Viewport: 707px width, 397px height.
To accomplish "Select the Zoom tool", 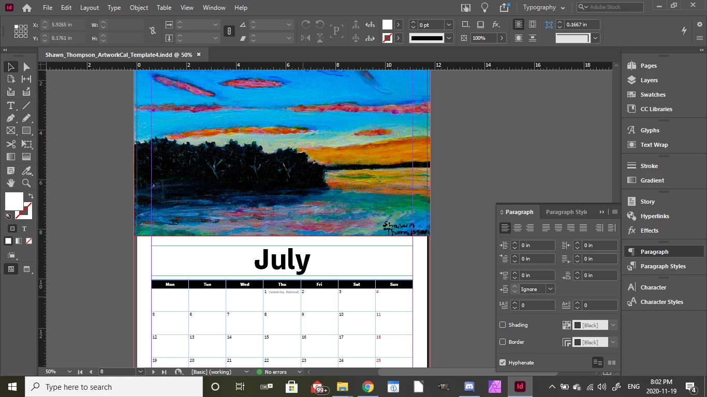I will [26, 183].
